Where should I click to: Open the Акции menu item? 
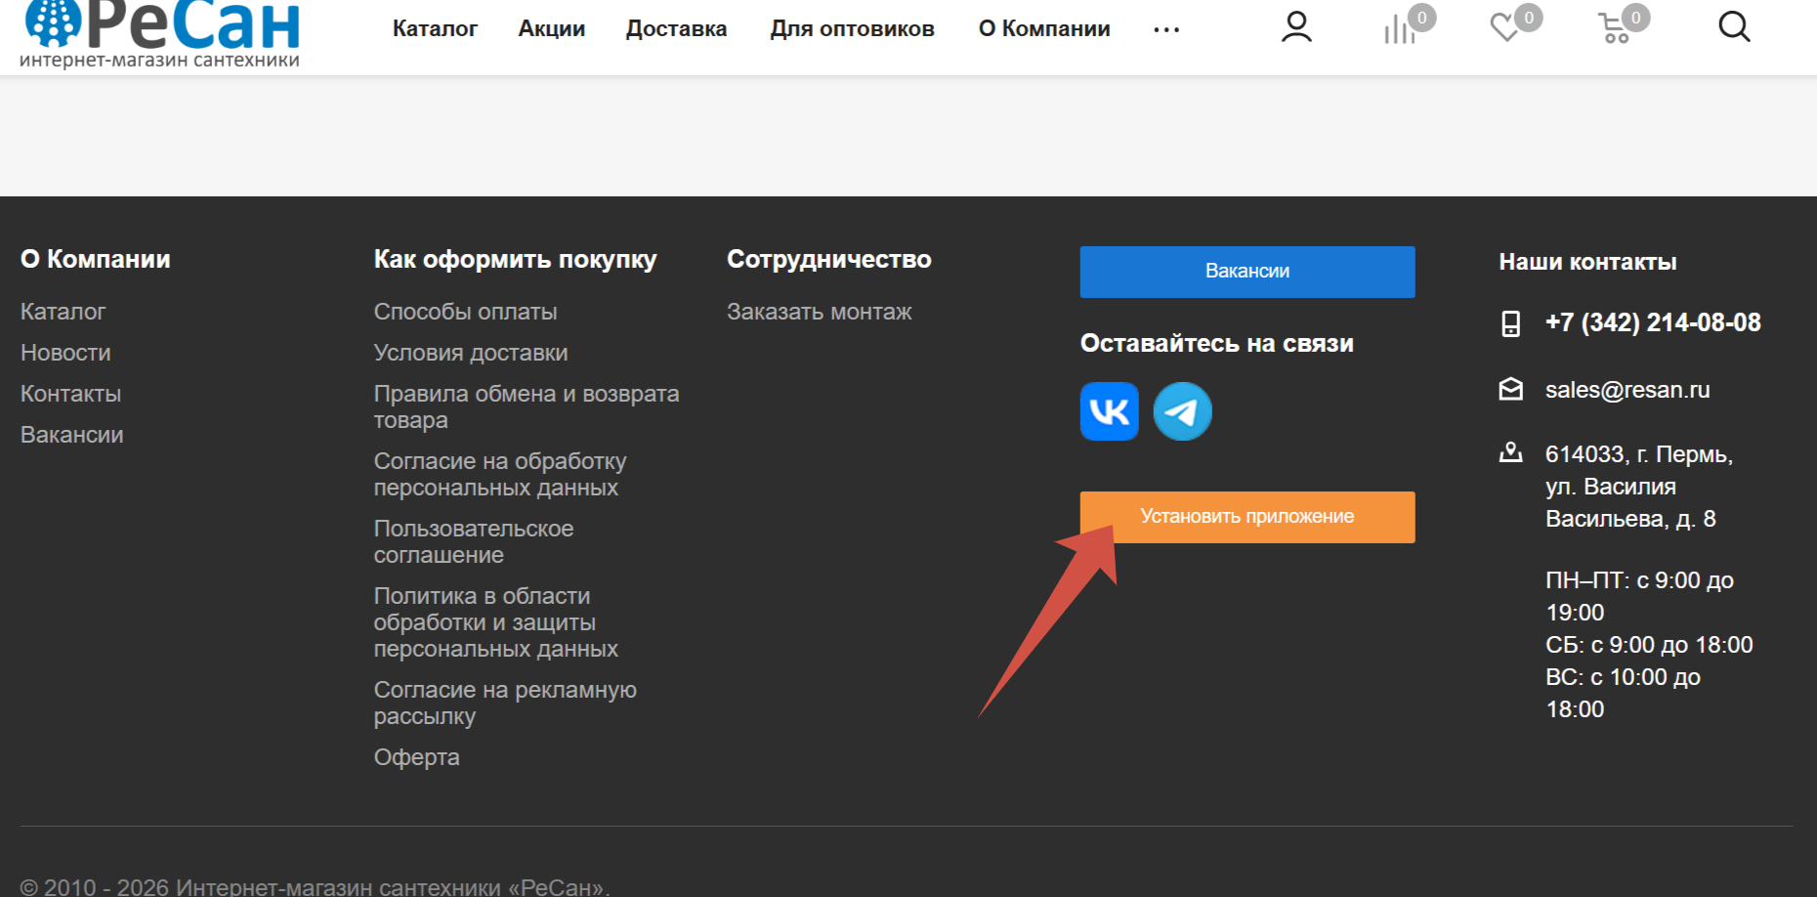pos(551,29)
